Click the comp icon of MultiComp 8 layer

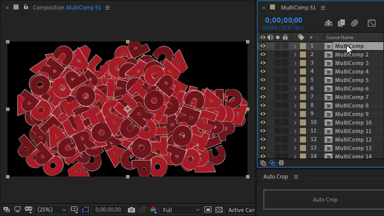tap(328, 105)
